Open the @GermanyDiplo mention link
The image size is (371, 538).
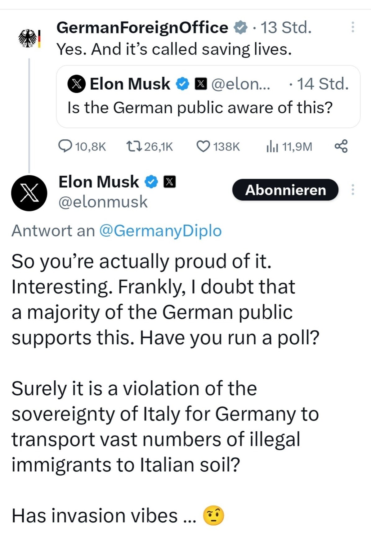pos(160,231)
